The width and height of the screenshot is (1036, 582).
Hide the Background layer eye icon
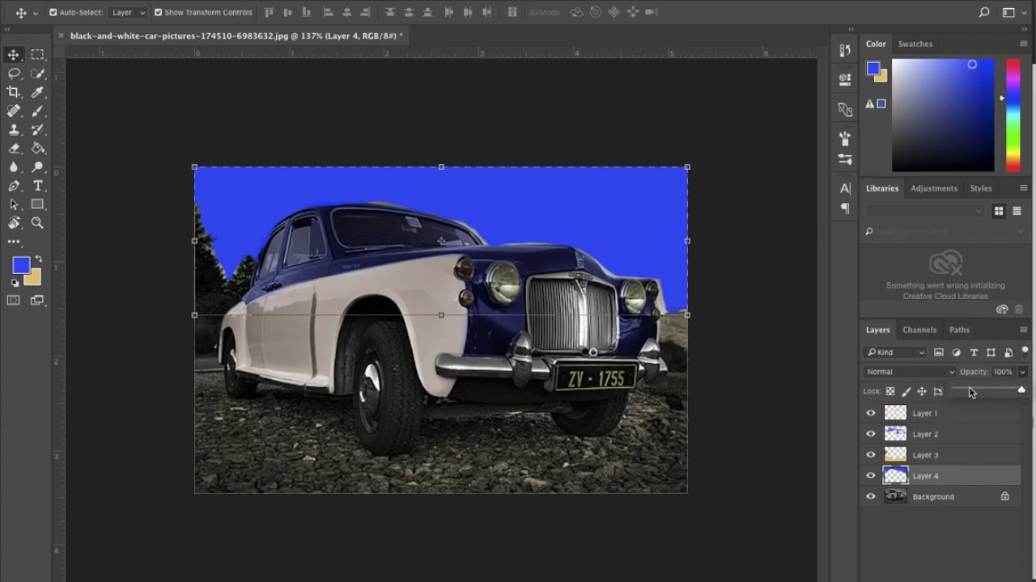[871, 497]
